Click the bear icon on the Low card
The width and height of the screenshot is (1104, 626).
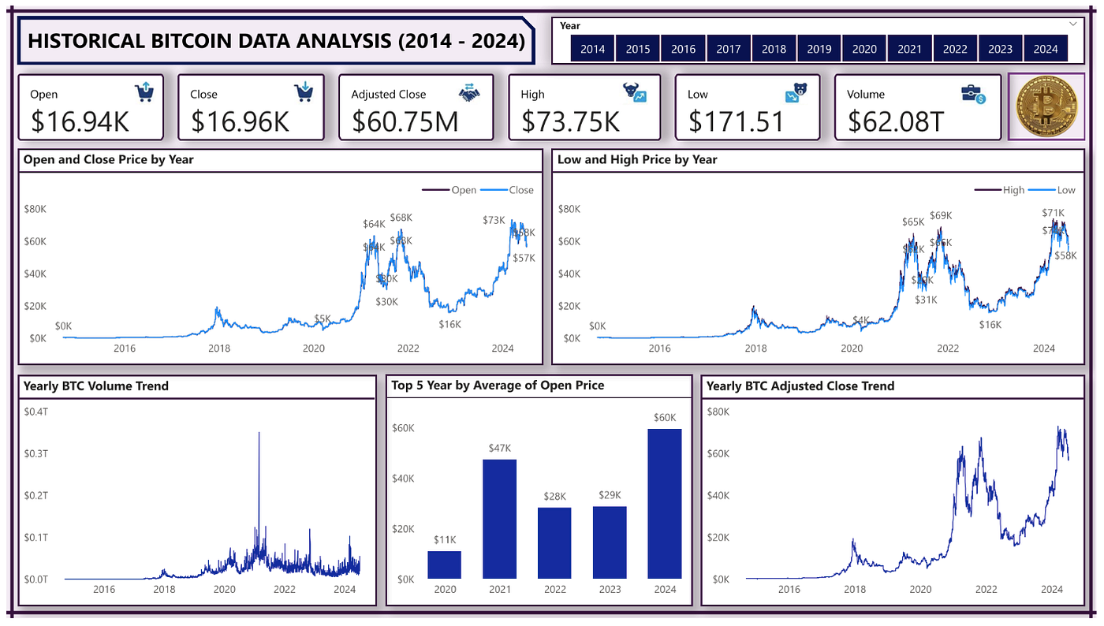[x=795, y=92]
